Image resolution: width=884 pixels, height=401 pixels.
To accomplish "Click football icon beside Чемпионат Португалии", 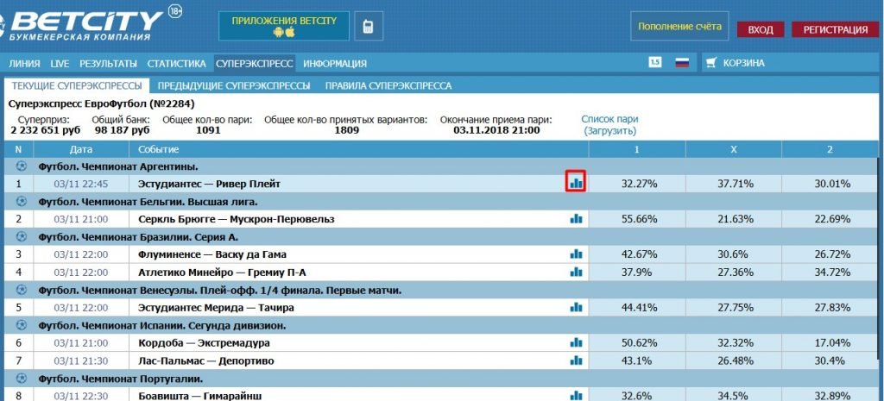I will point(22,378).
